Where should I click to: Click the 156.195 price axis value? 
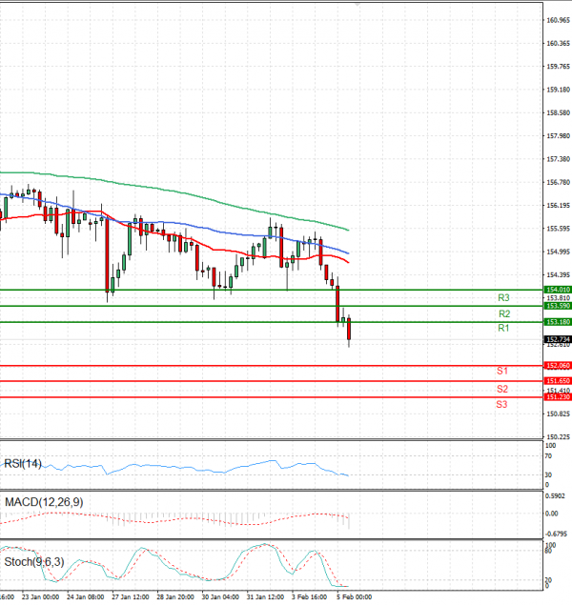pos(558,205)
